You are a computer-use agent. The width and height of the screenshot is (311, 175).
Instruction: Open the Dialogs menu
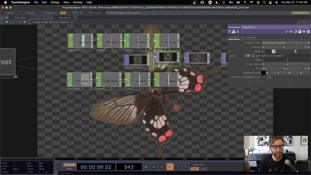click(55, 2)
